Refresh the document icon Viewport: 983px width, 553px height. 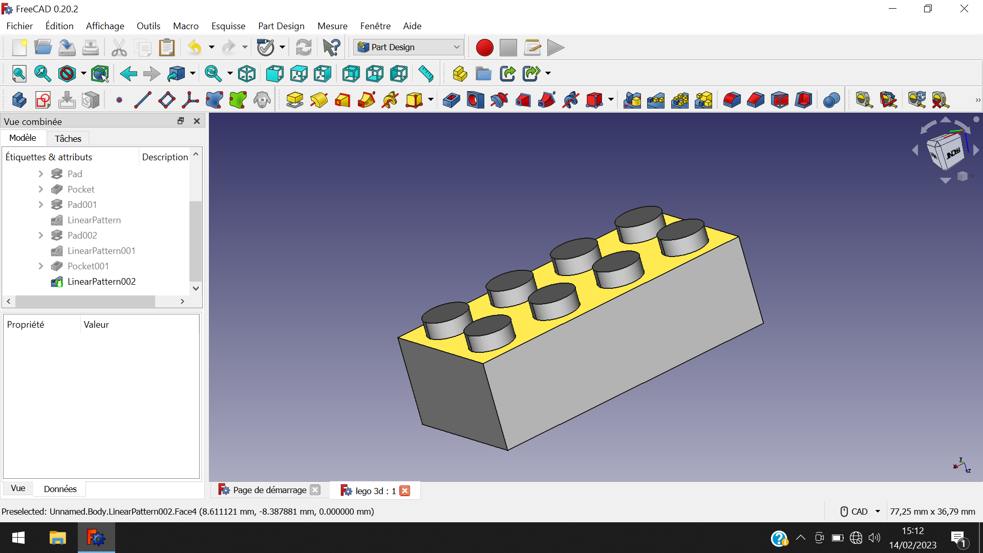(x=304, y=48)
